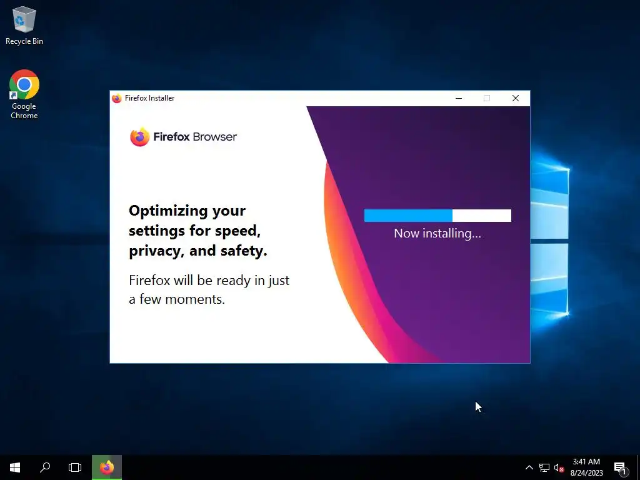Image resolution: width=640 pixels, height=480 pixels.
Task: Open Task View on the taskbar
Action: click(75, 467)
